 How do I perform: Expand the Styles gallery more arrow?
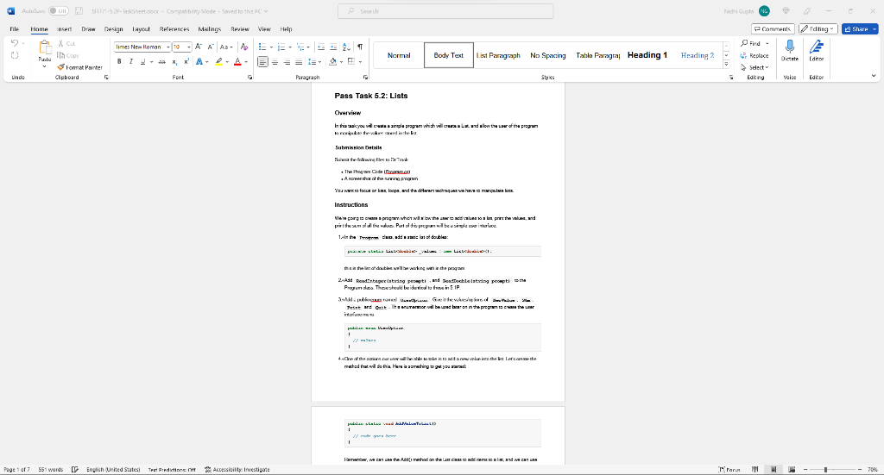(727, 65)
